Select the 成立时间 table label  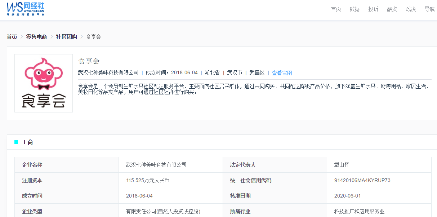[x=32, y=196]
